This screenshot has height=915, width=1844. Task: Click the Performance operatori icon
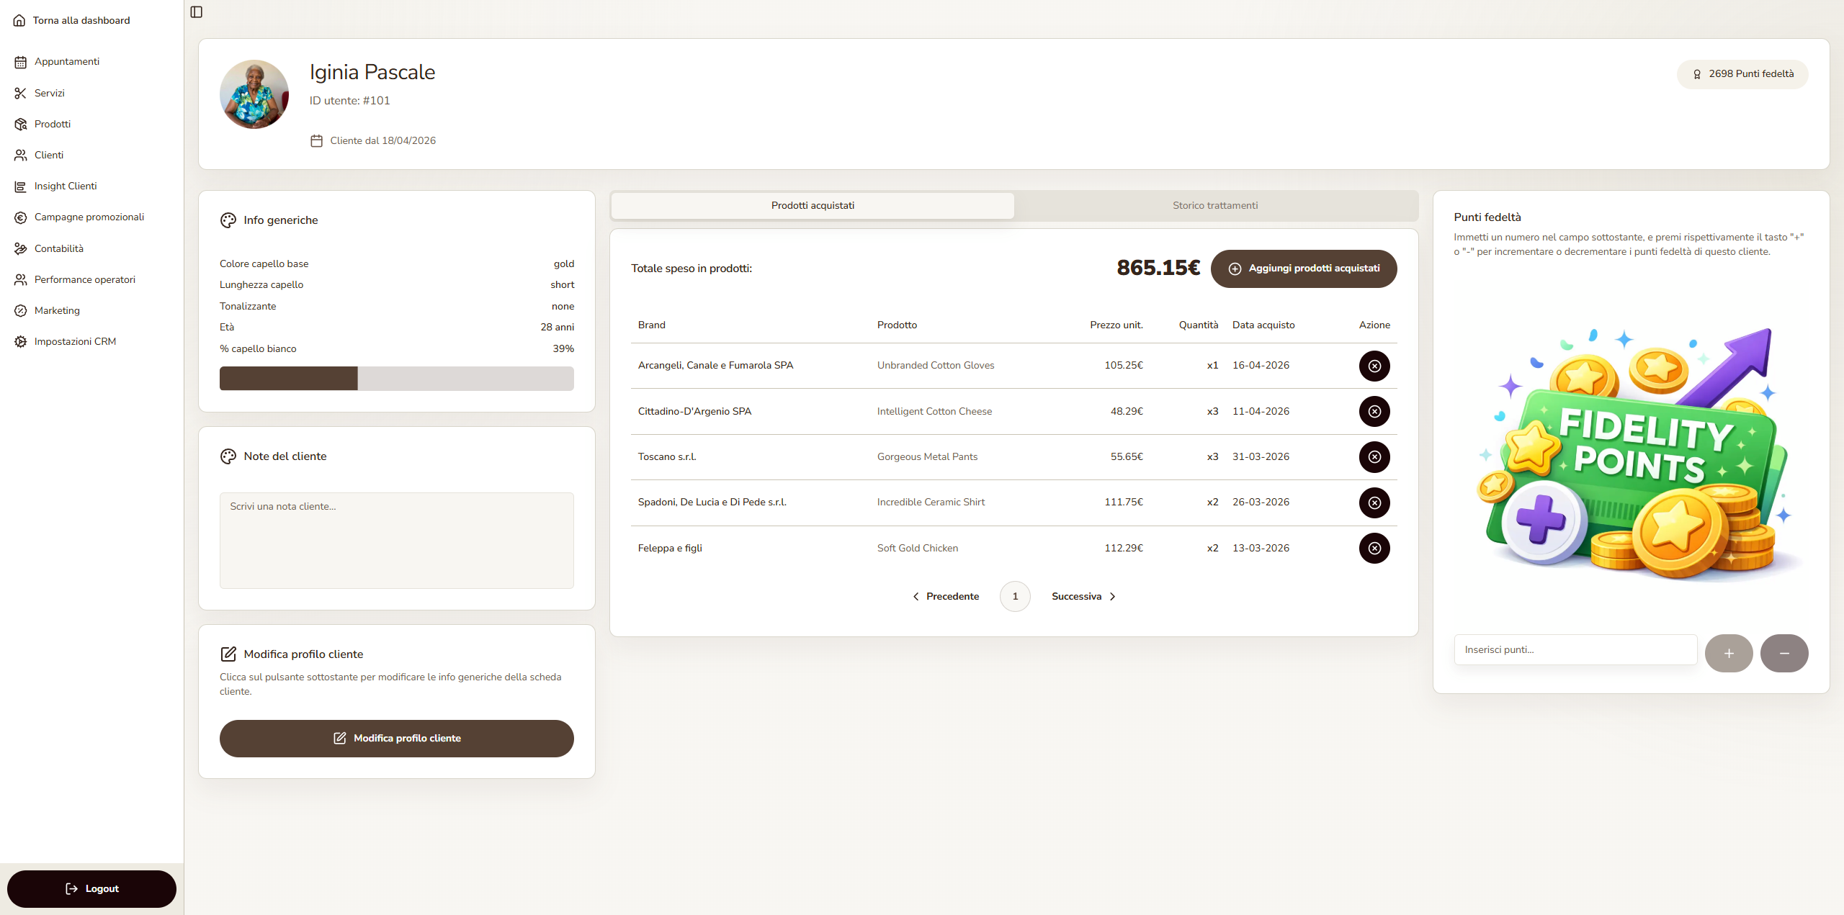[21, 279]
